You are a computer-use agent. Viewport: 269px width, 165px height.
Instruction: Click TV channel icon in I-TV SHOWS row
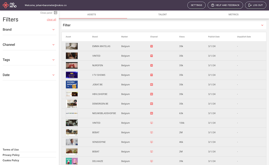click(152, 75)
